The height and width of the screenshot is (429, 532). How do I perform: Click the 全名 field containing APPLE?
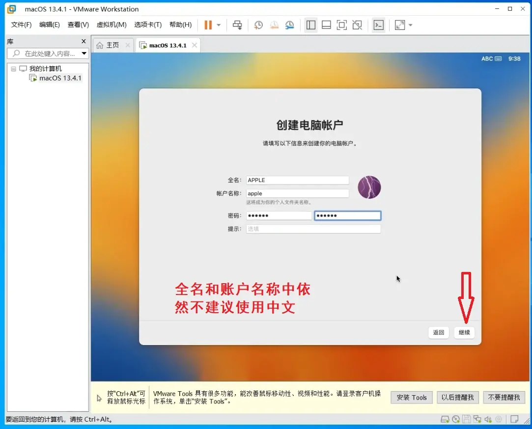[297, 180]
